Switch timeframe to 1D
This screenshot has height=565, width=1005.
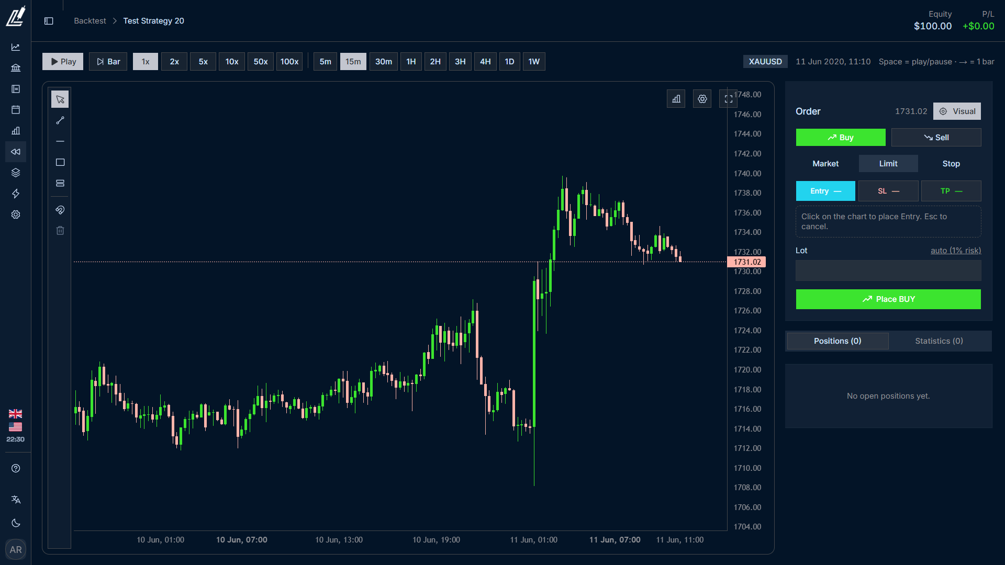tap(509, 62)
